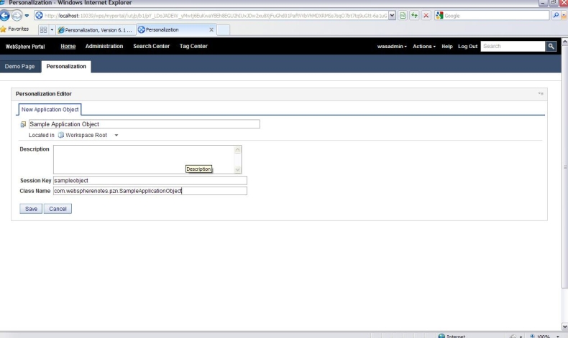Select the New Application Object tab

point(50,109)
